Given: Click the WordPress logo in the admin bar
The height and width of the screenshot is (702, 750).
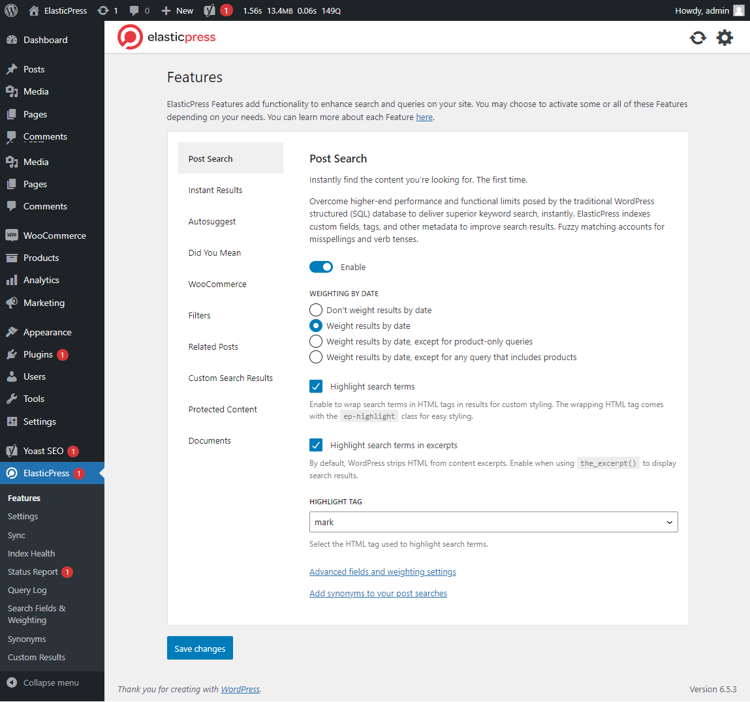Looking at the screenshot, I should [x=10, y=10].
